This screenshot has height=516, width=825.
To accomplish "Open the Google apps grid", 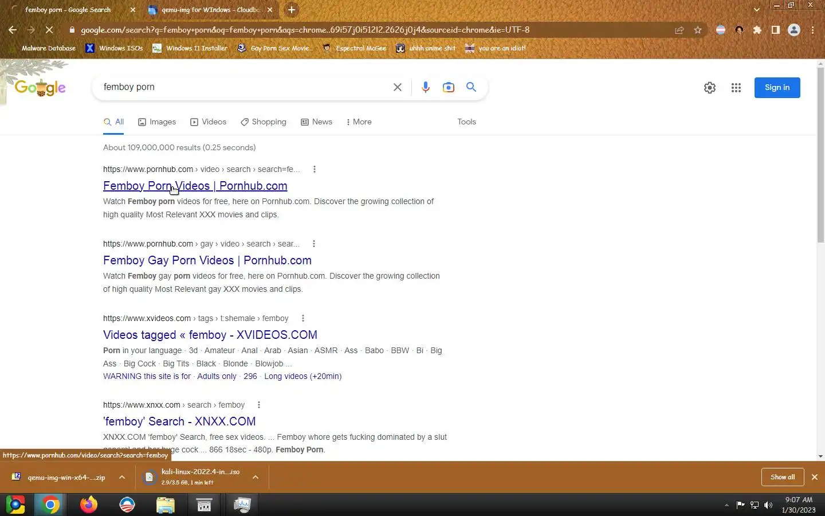I will (736, 88).
